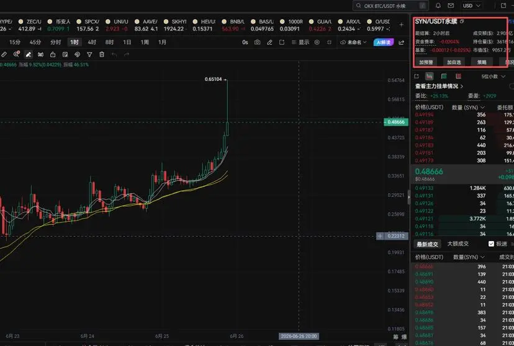Switch chart to 1周 interval

145,42
